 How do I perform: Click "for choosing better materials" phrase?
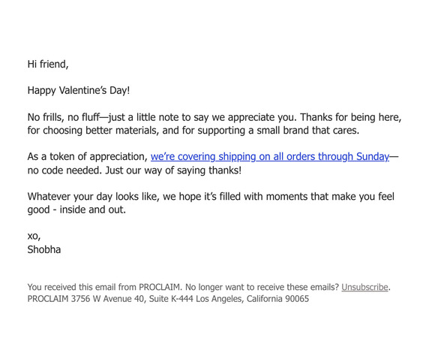[93, 131]
